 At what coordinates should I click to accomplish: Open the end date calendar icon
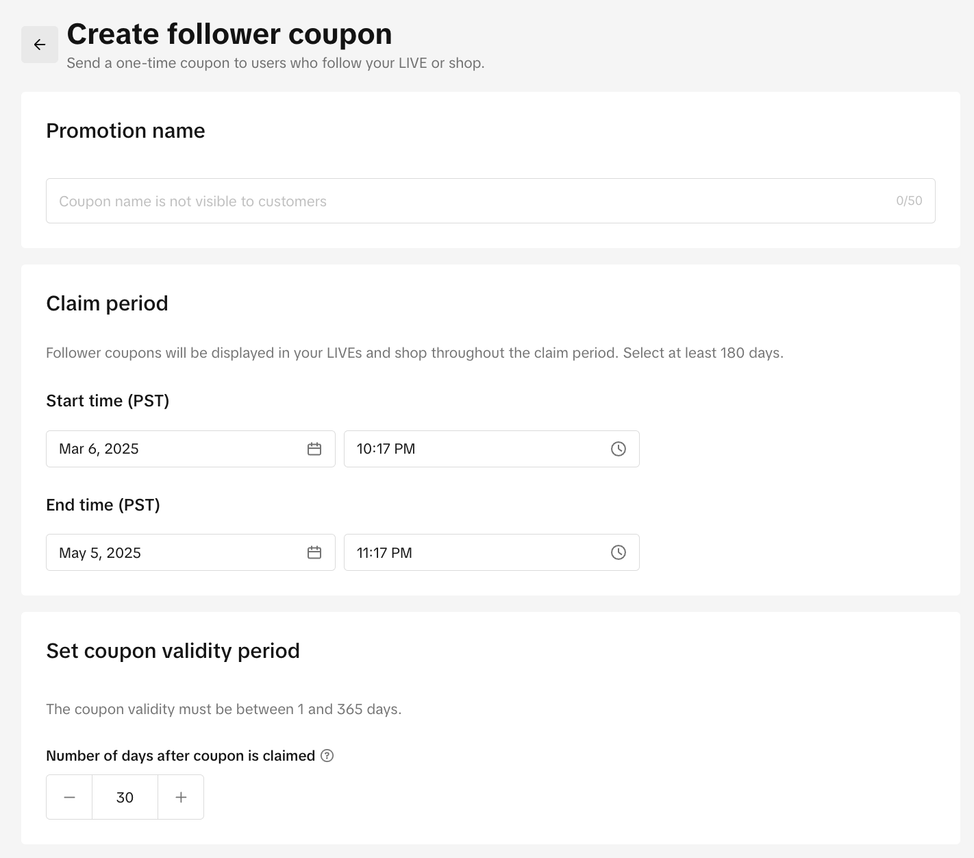point(314,552)
